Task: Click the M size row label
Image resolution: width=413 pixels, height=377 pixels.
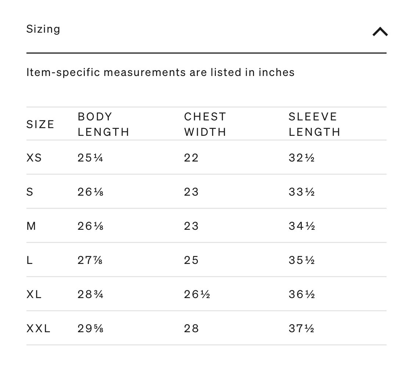Action: coord(31,226)
